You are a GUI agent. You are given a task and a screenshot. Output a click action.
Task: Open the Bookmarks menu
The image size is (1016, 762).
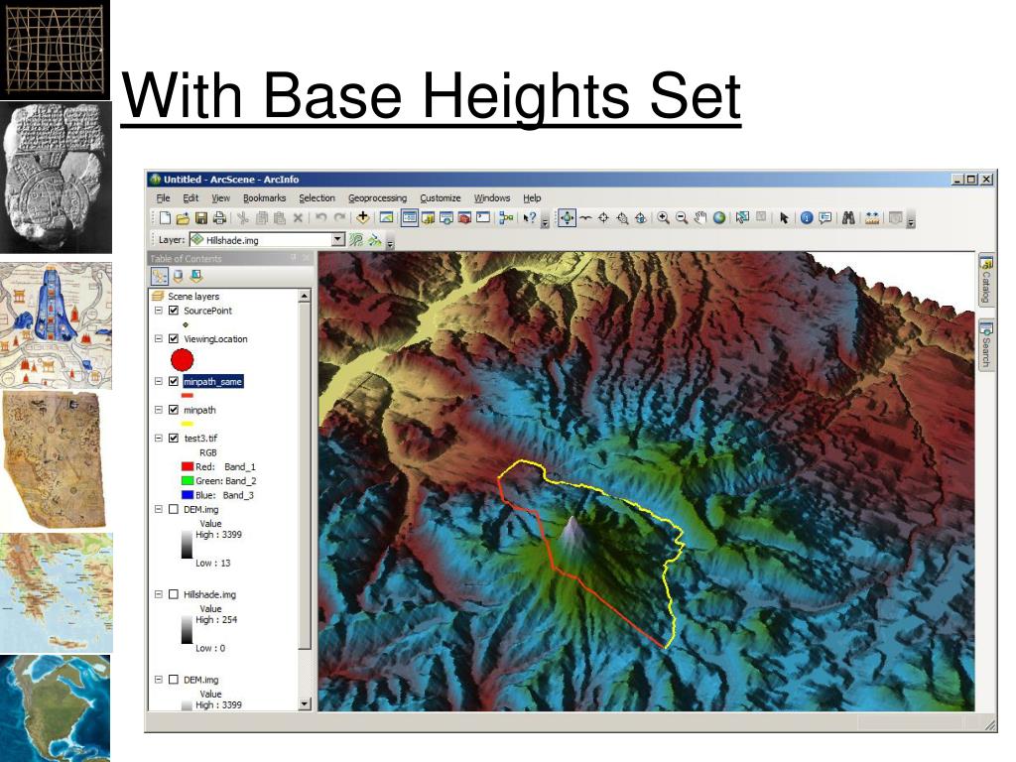point(264,197)
